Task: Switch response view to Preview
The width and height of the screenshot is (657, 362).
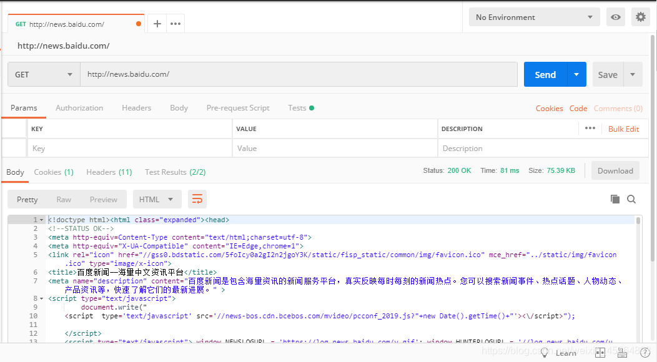Action: click(104, 200)
